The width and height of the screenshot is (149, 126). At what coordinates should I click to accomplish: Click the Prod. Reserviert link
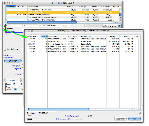72,116
